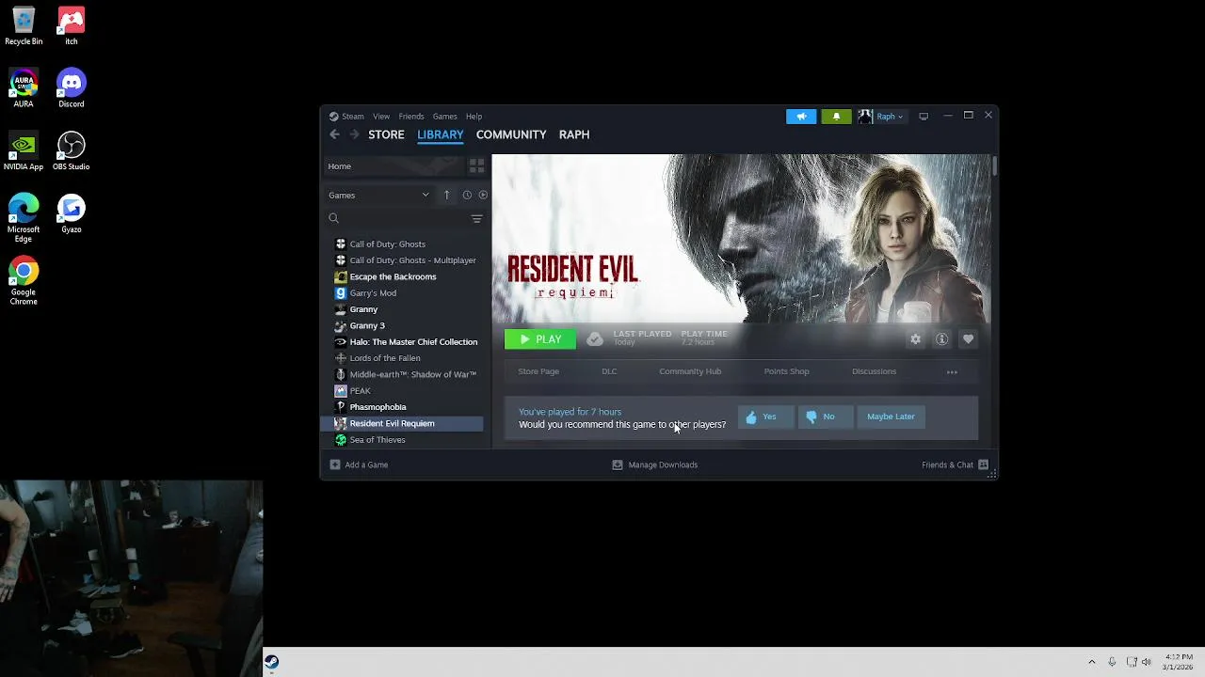Screen dimensions: 1205x677
Task: Switch to the STORE tab
Action: pyautogui.click(x=386, y=134)
